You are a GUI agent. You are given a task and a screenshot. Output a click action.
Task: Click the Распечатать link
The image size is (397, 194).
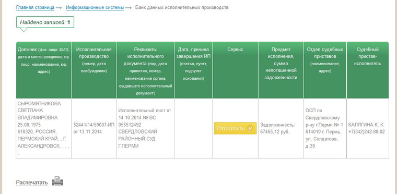click(x=32, y=183)
